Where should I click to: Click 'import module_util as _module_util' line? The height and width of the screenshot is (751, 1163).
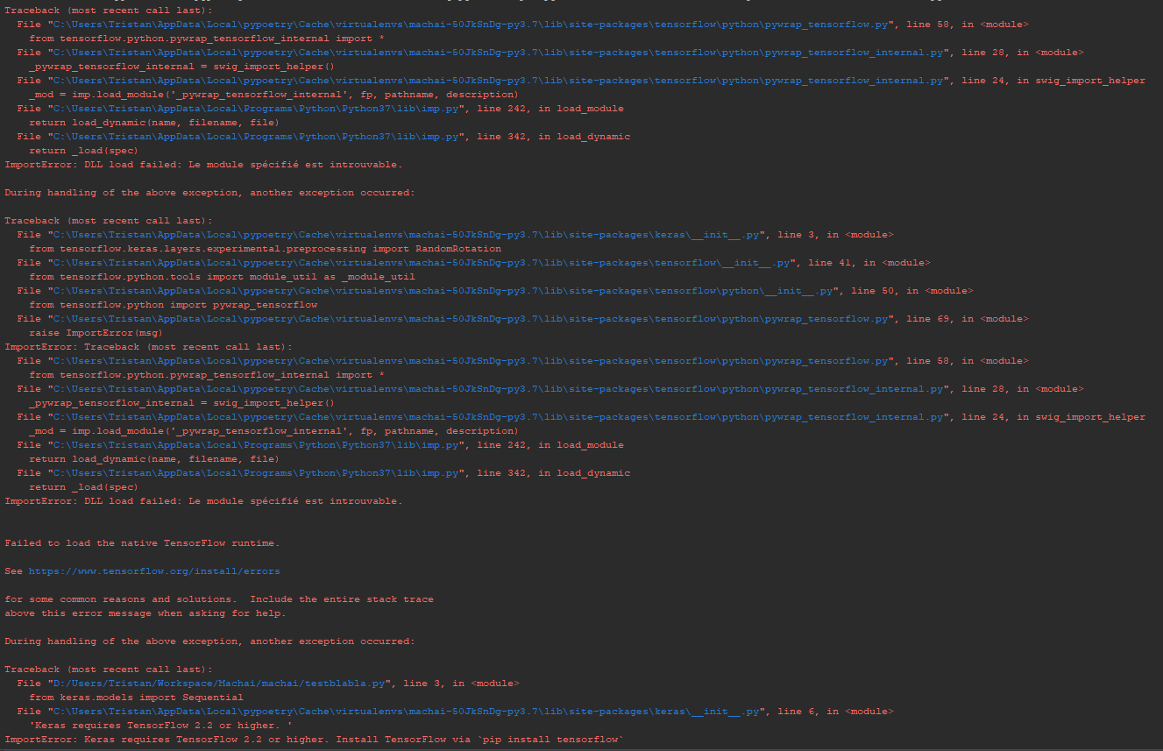(x=222, y=277)
